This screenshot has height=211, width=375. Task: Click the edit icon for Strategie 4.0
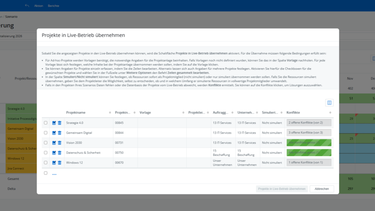[x=54, y=123]
